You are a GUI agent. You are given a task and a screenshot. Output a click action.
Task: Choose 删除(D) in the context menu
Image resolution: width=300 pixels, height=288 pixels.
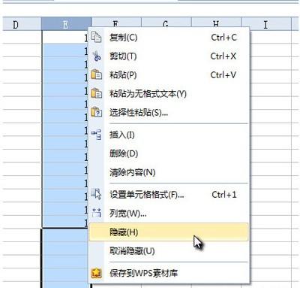click(x=169, y=153)
